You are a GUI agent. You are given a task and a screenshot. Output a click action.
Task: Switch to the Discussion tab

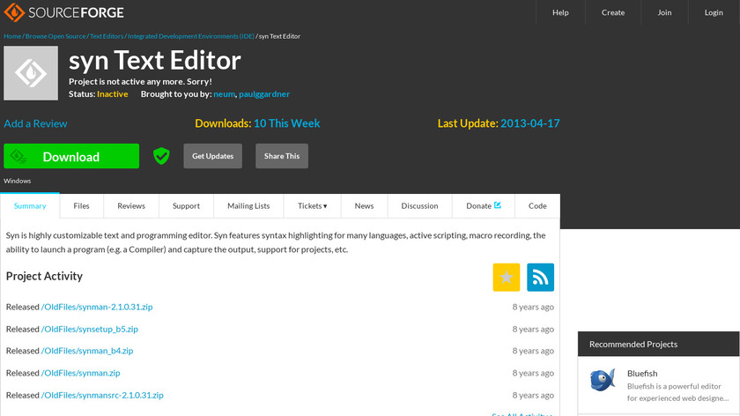click(419, 206)
